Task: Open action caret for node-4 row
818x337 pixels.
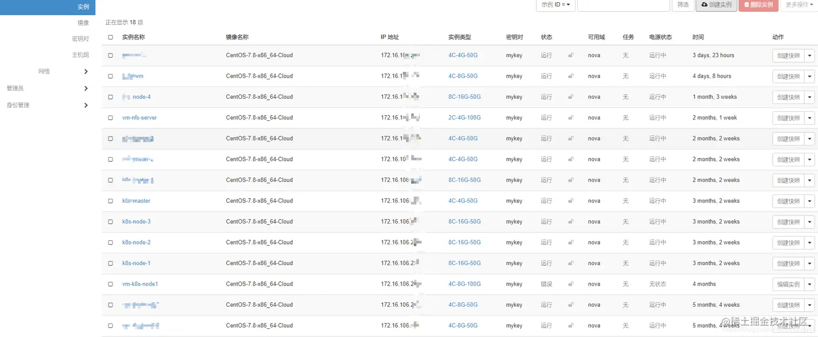Action: 810,97
